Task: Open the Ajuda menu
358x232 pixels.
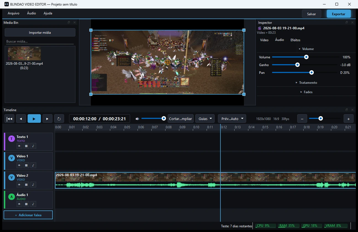Action: [x=48, y=13]
